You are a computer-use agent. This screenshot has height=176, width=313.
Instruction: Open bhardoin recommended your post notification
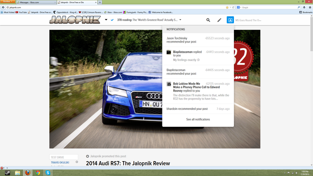[x=198, y=109]
